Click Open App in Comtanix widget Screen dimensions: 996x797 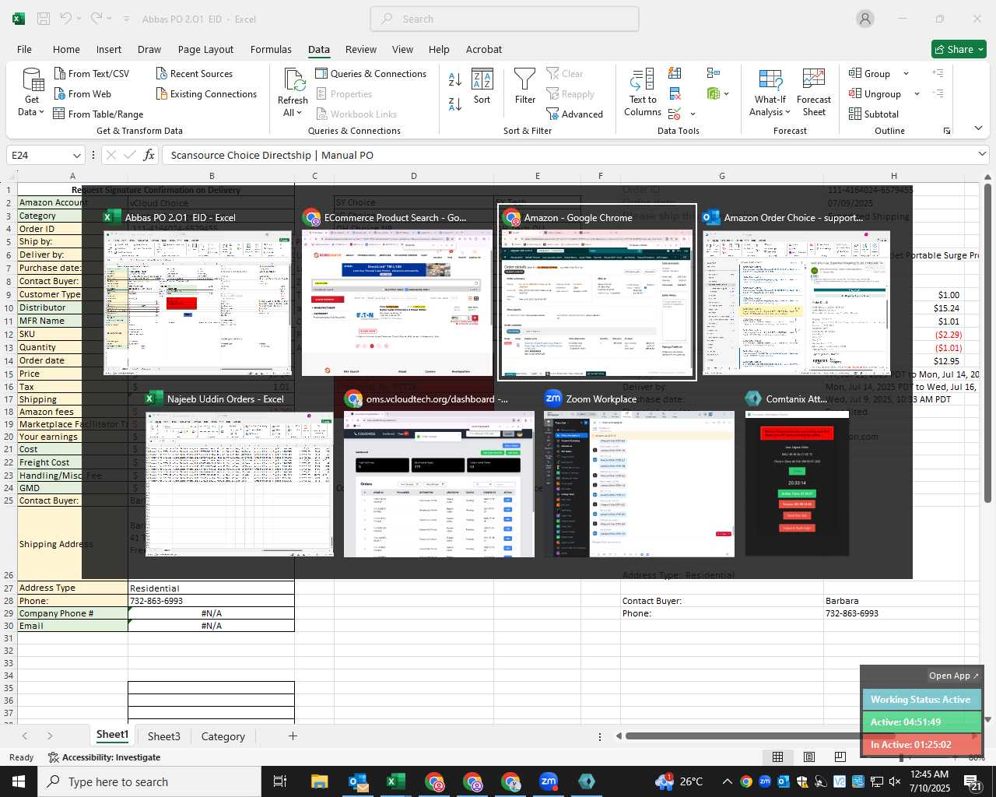[954, 676]
